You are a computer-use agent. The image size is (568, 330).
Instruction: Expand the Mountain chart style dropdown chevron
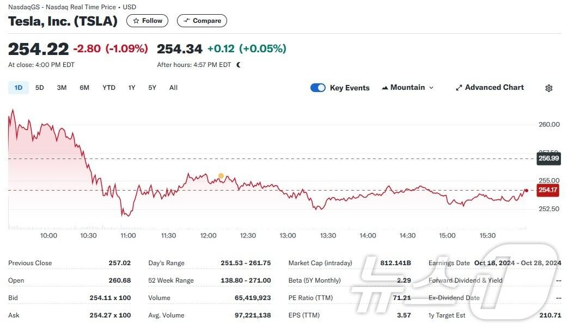point(431,88)
